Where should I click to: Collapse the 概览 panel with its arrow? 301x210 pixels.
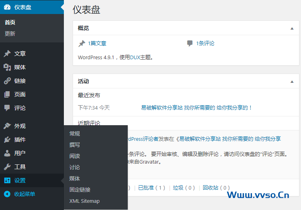click(x=292, y=28)
